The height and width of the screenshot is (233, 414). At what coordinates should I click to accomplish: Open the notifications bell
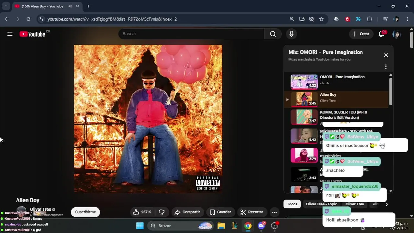(382, 34)
